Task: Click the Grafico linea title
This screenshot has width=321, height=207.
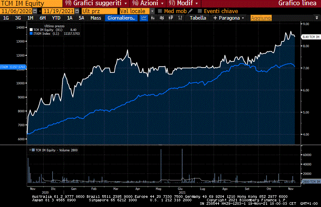Action: 297,3
